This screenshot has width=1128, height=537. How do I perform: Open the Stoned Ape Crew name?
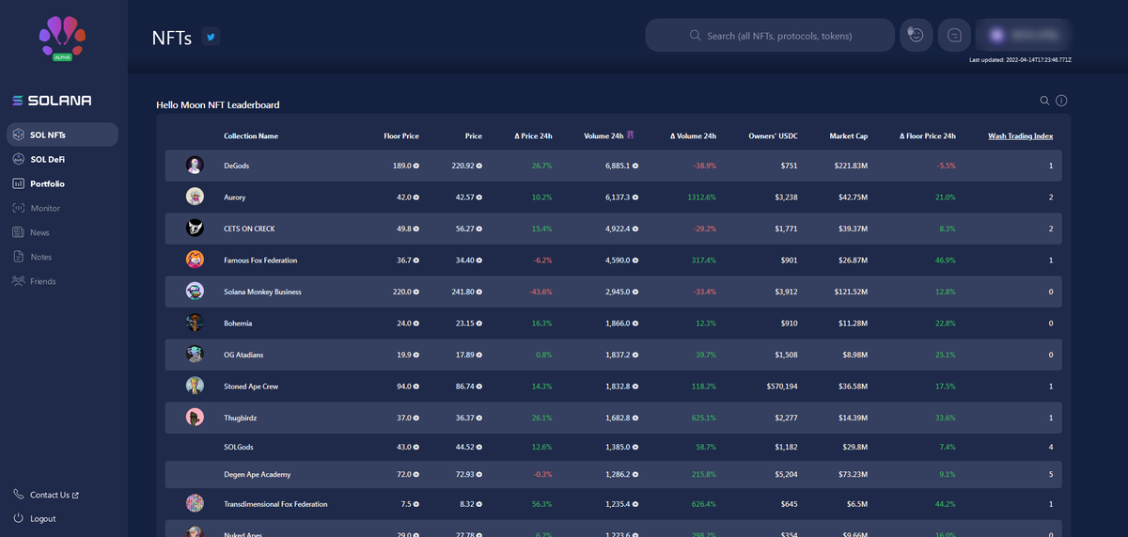tap(251, 387)
